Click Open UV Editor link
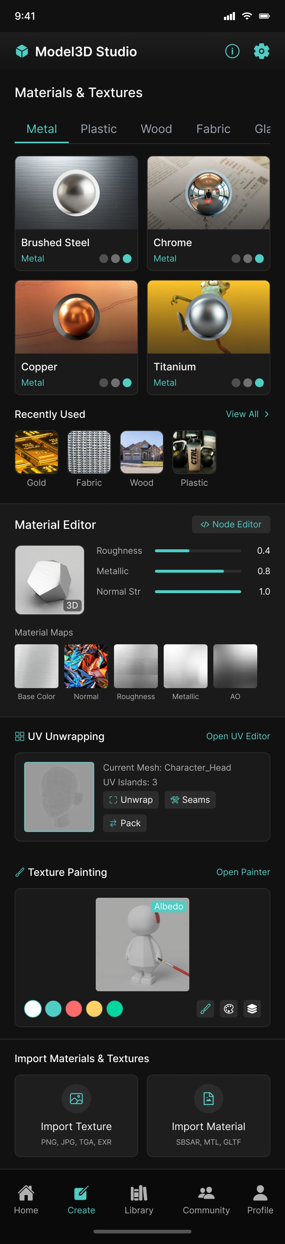 pyautogui.click(x=237, y=736)
